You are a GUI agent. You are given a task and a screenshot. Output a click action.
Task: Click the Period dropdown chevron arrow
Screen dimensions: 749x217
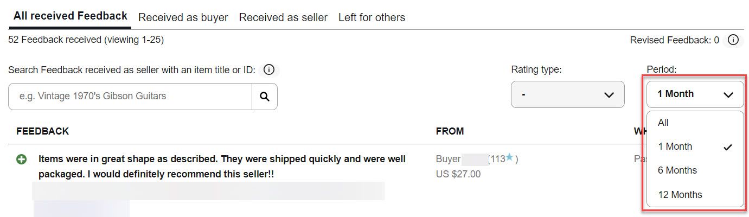728,95
